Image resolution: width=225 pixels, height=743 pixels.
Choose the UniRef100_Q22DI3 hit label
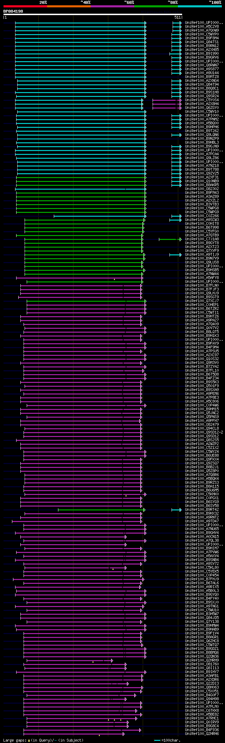point(202,683)
